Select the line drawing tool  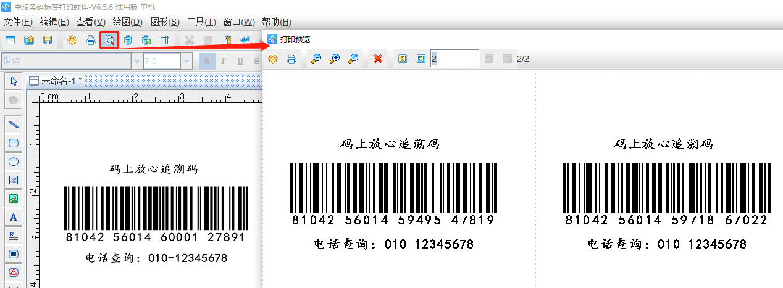click(x=14, y=124)
